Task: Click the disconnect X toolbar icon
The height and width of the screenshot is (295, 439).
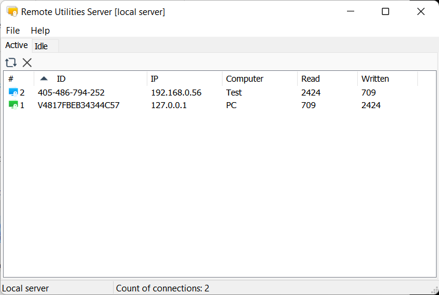Action: pos(27,62)
